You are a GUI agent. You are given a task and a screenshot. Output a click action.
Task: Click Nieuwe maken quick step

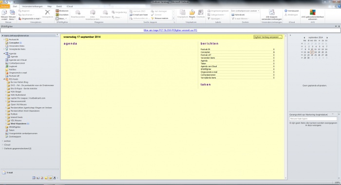pyautogui.click(x=160, y=18)
